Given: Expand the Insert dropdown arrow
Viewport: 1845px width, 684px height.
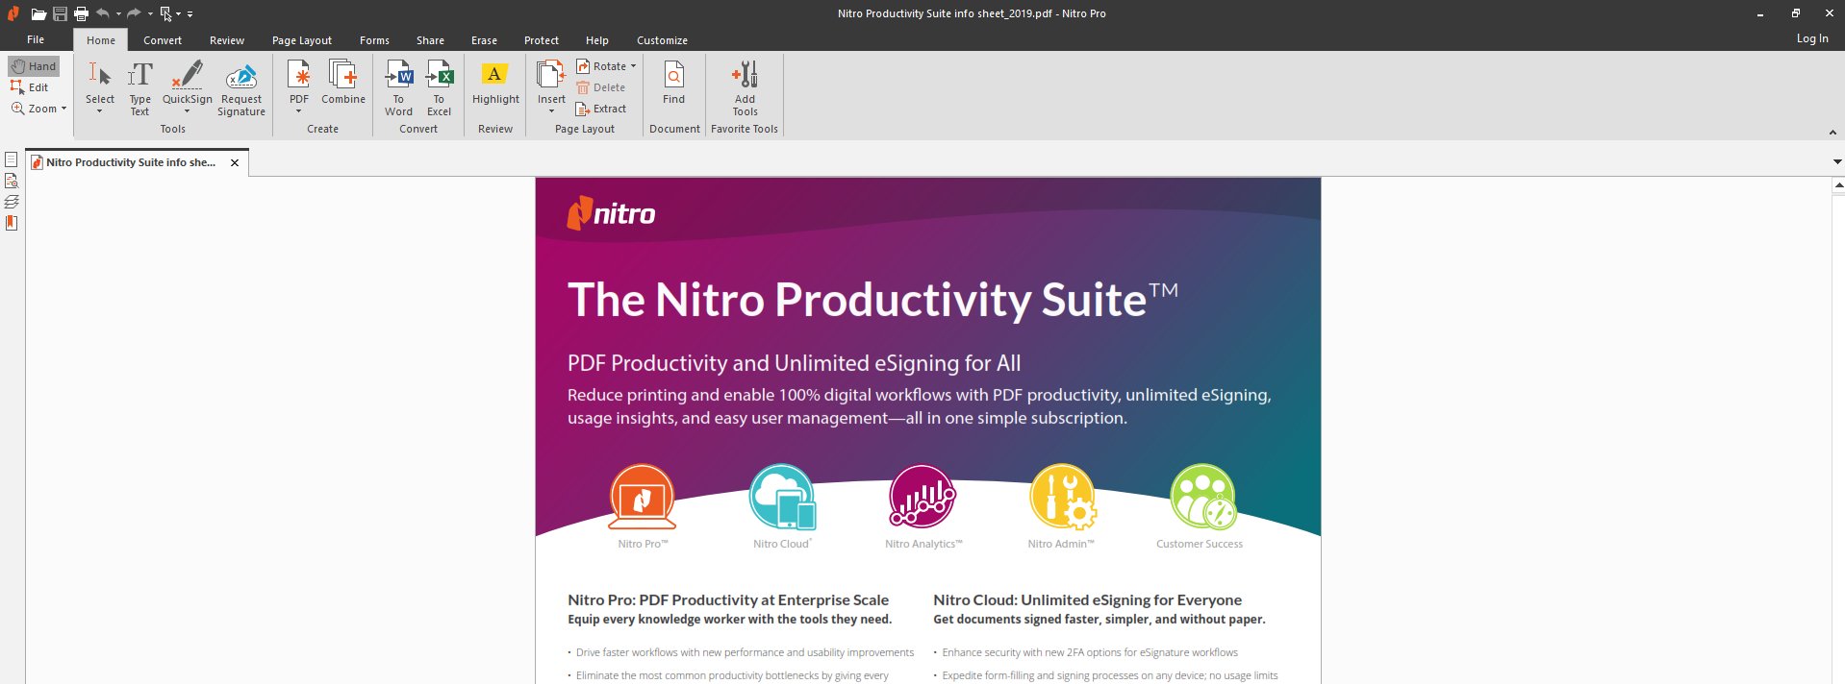Looking at the screenshot, I should click(x=552, y=111).
